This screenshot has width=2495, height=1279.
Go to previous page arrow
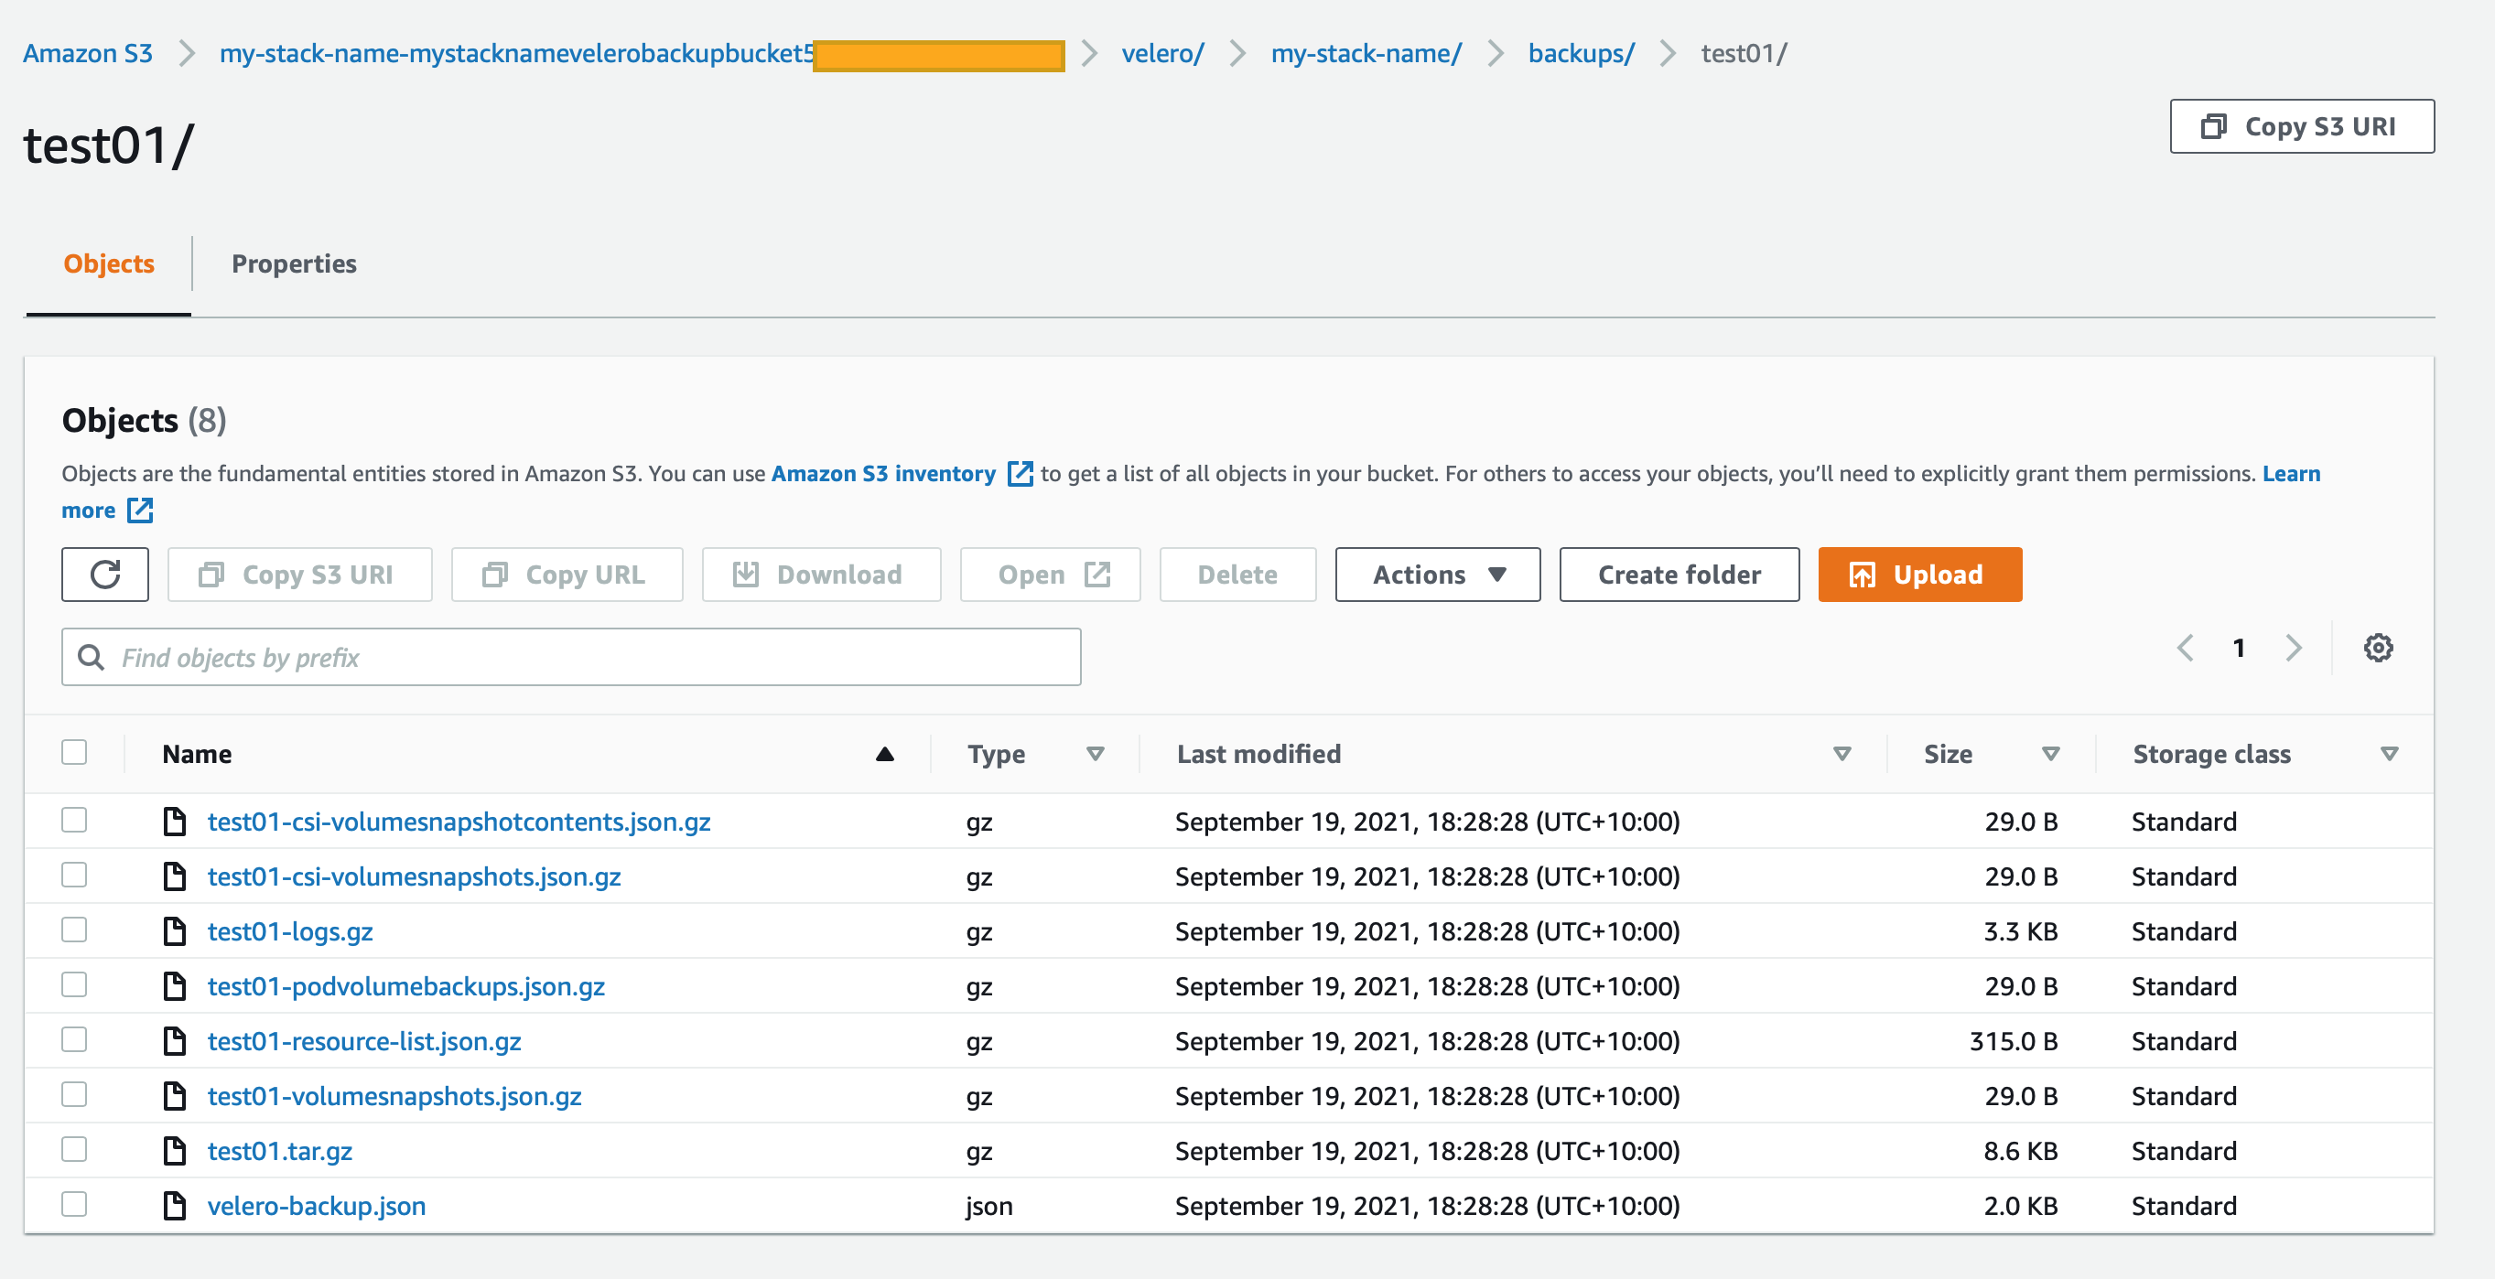tap(2185, 648)
